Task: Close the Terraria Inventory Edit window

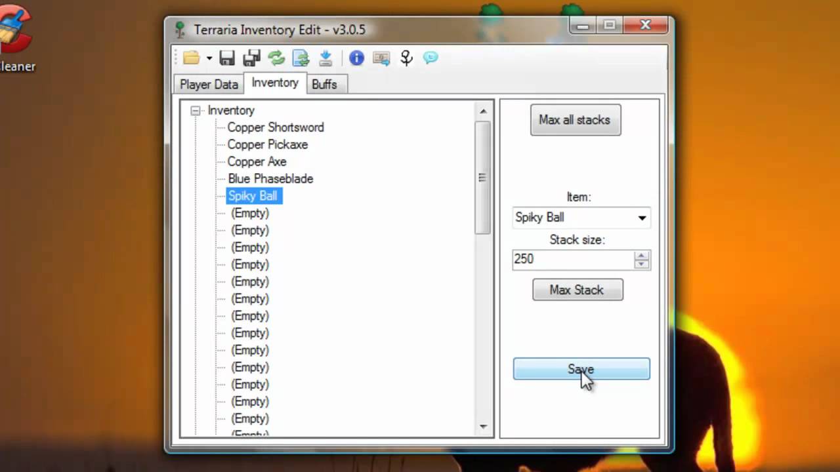Action: tap(645, 26)
